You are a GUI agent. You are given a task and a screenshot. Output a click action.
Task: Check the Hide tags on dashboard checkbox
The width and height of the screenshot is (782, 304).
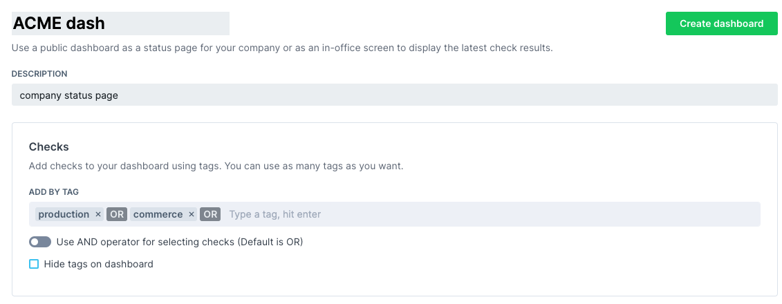click(34, 264)
